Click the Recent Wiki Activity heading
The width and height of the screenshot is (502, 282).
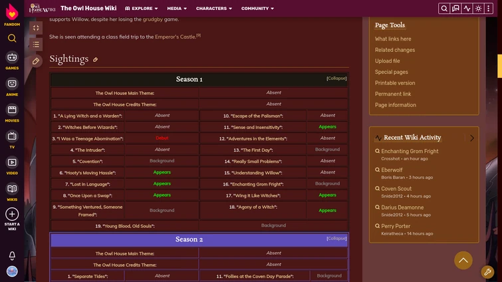coord(412,138)
